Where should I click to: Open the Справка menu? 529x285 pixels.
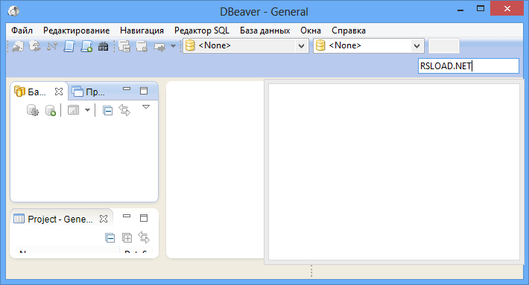tap(349, 31)
